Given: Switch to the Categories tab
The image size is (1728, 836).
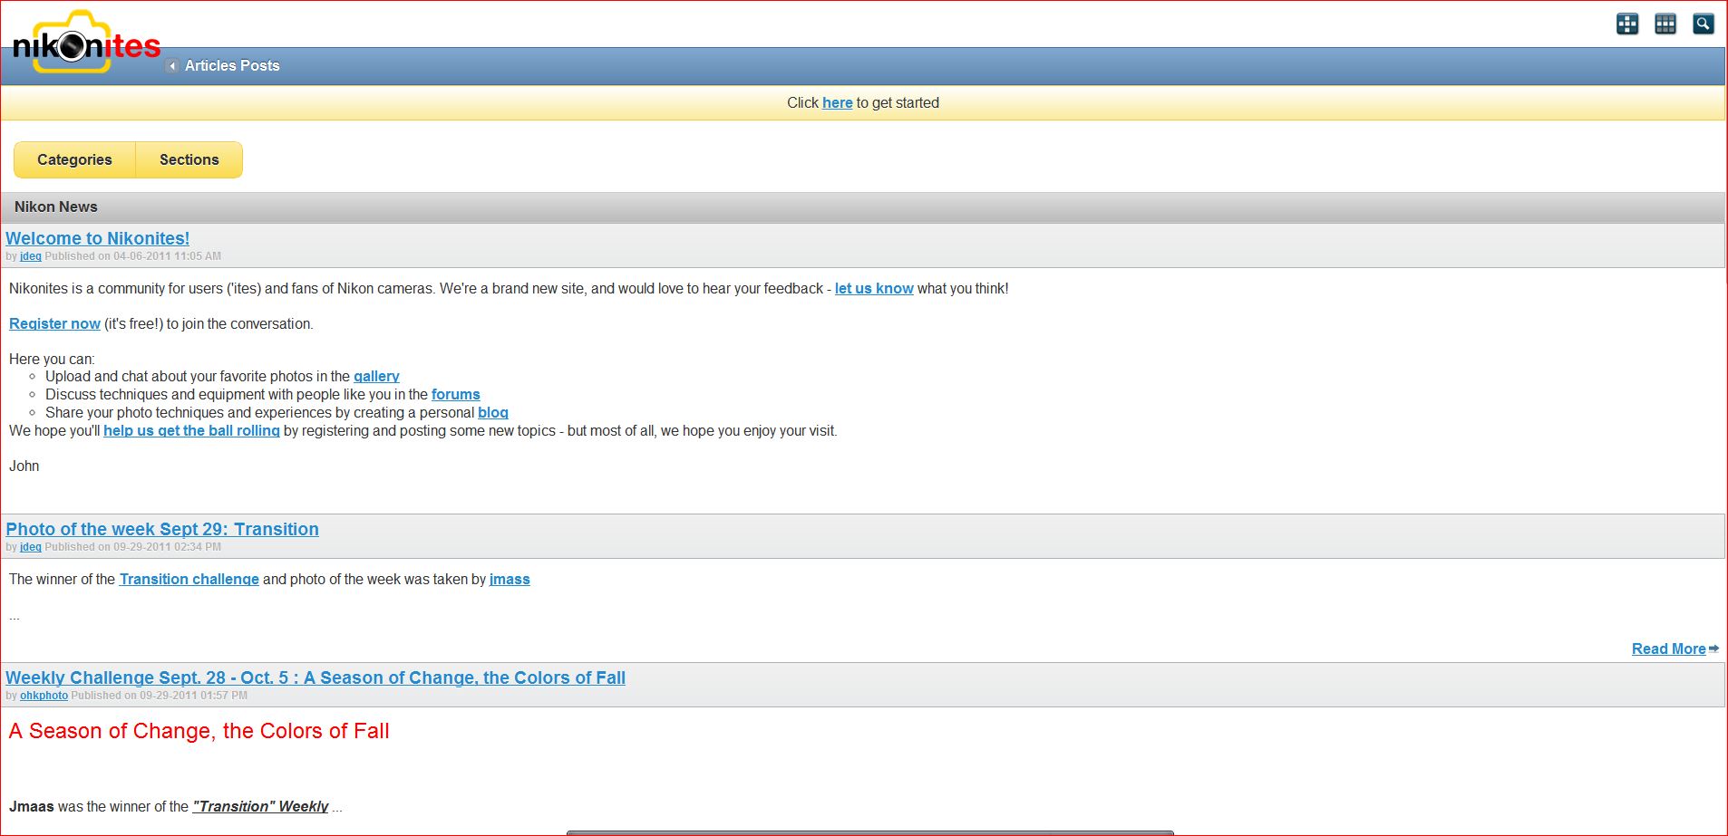Looking at the screenshot, I should [74, 159].
